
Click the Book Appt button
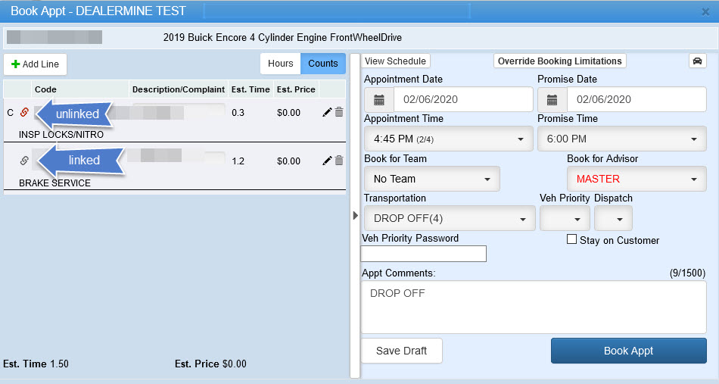pos(628,351)
